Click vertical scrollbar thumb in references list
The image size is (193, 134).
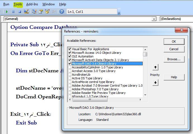tap(145, 54)
